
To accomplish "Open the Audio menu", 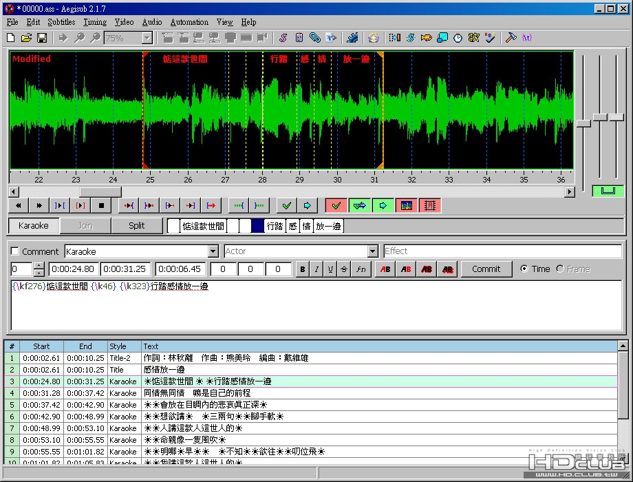I will [x=152, y=22].
